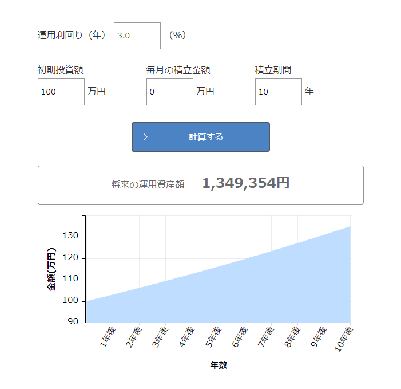Click the 積立期間 label text
The image size is (401, 389).
click(273, 70)
